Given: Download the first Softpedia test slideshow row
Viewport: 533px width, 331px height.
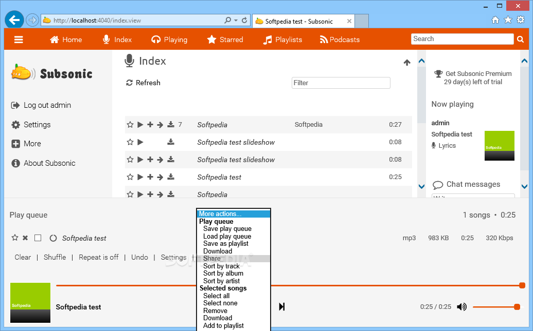Looking at the screenshot, I should 171,142.
